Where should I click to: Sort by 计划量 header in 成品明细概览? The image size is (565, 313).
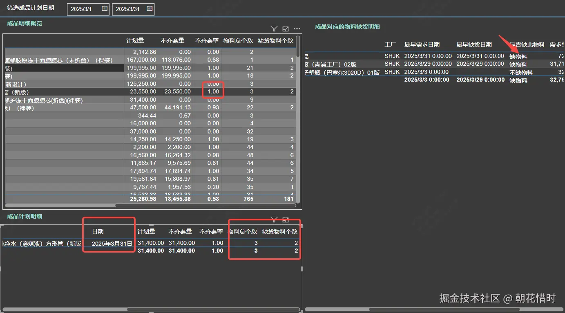[x=135, y=40]
